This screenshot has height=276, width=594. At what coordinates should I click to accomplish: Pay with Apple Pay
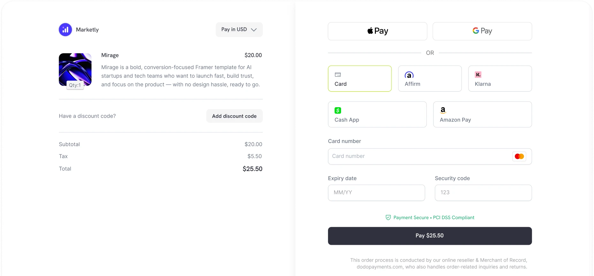(377, 31)
